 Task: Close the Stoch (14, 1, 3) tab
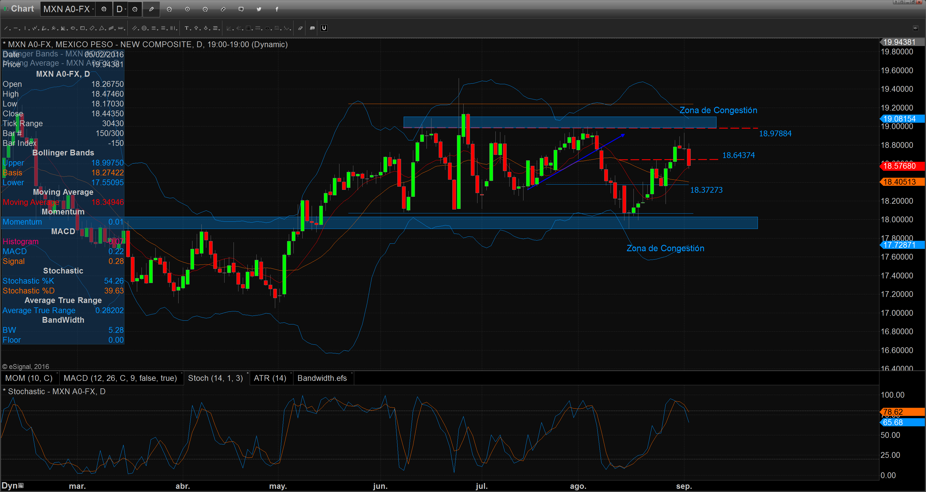248,373
